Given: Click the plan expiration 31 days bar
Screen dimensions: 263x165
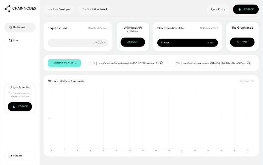Looking at the screenshot, I should 187,43.
